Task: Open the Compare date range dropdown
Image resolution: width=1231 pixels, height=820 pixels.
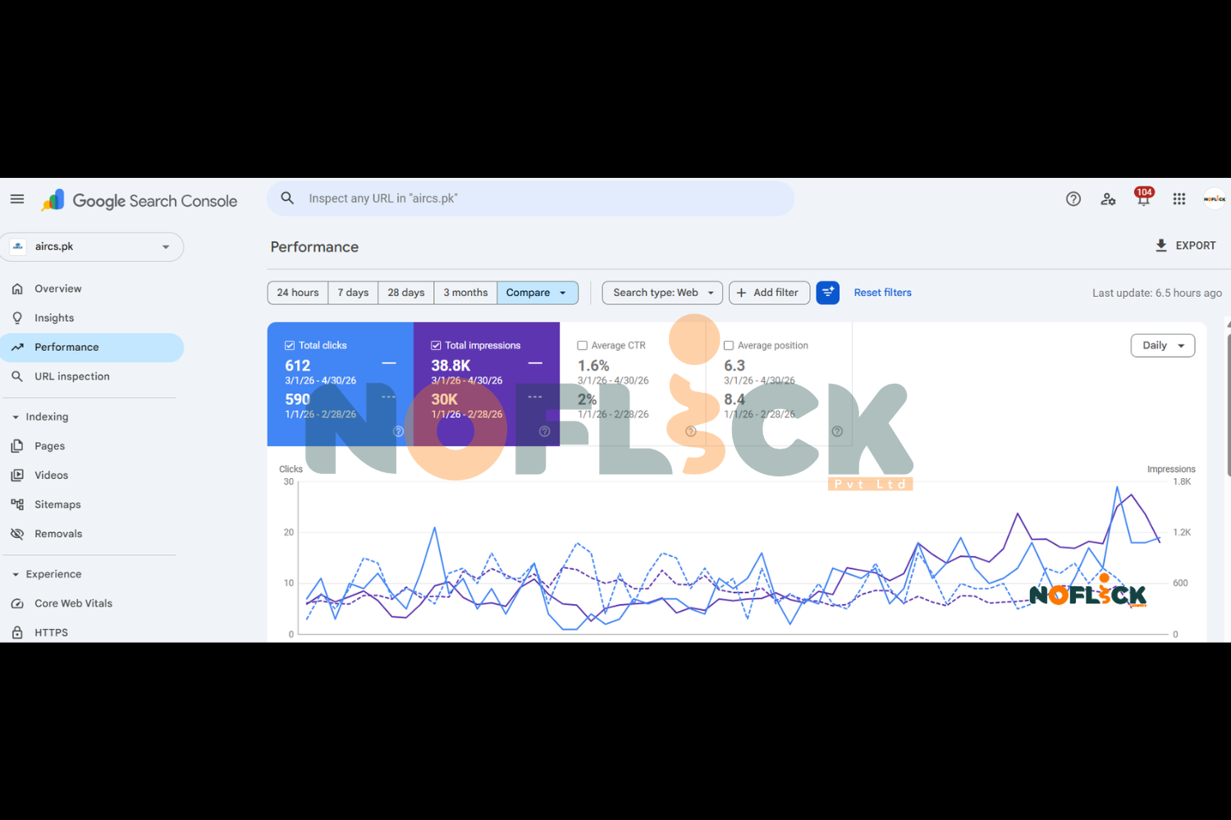Action: click(538, 293)
